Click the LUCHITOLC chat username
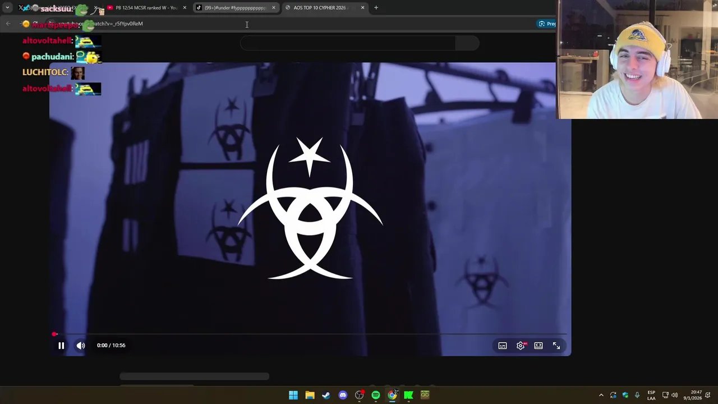This screenshot has height=404, width=718. point(45,72)
